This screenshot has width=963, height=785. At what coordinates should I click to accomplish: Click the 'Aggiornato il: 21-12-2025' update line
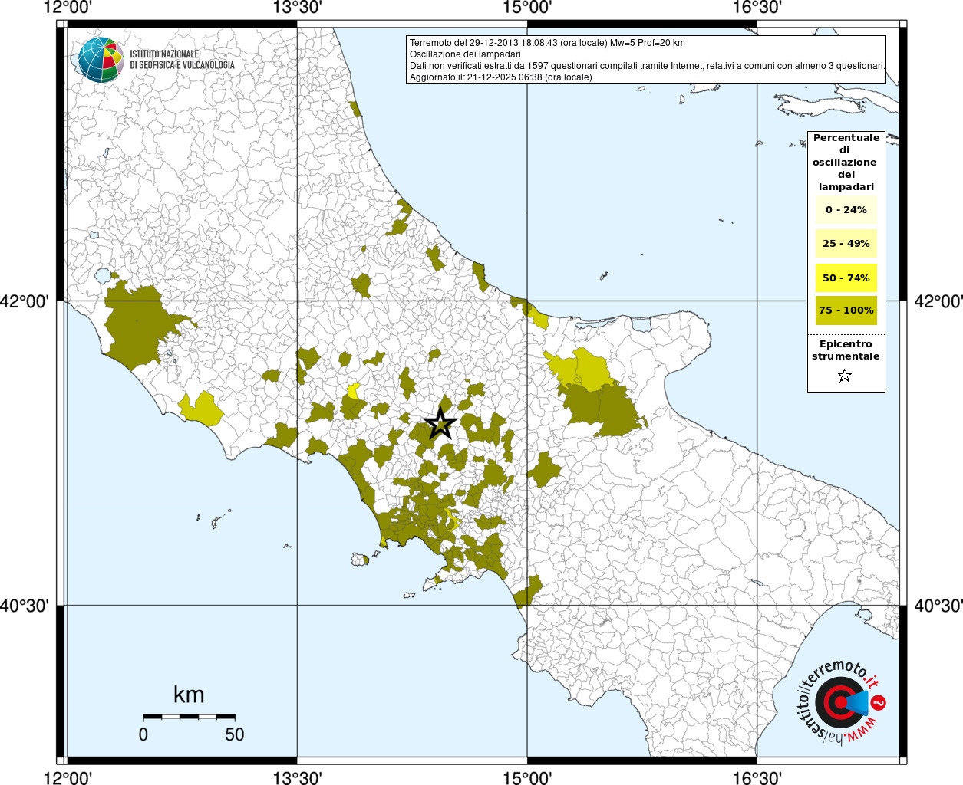pyautogui.click(x=500, y=77)
